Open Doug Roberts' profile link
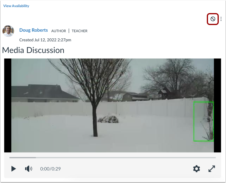Image resolution: width=226 pixels, height=183 pixels. (33, 30)
